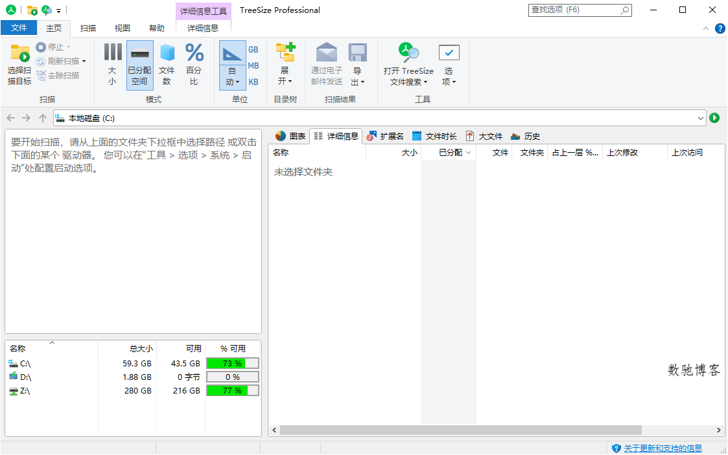Sort by the 名称 column in details
The image size is (728, 455).
(x=317, y=153)
